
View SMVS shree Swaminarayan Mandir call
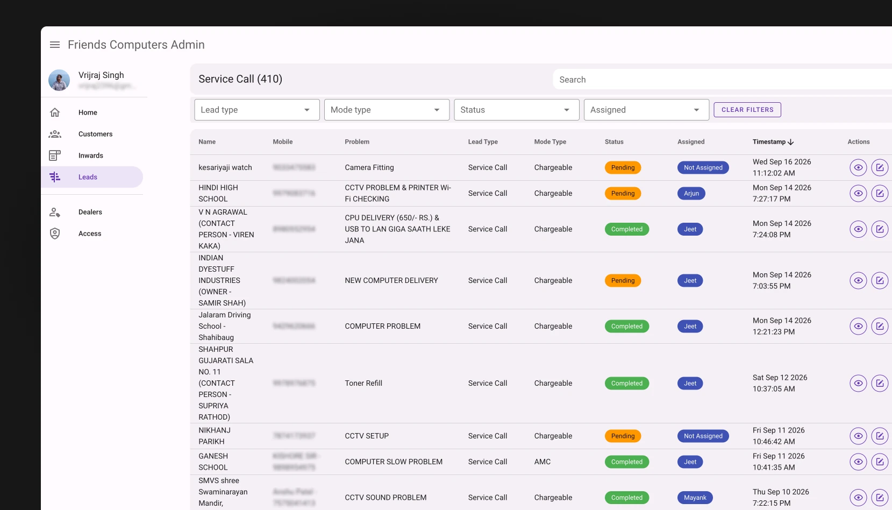(858, 498)
